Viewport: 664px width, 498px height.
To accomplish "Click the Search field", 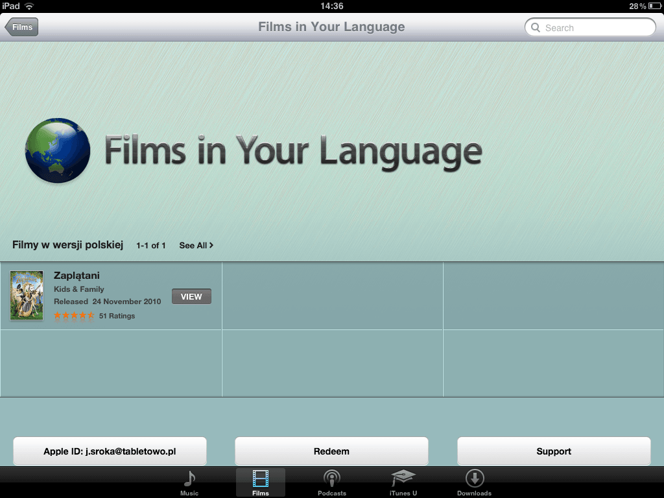I will coord(590,27).
